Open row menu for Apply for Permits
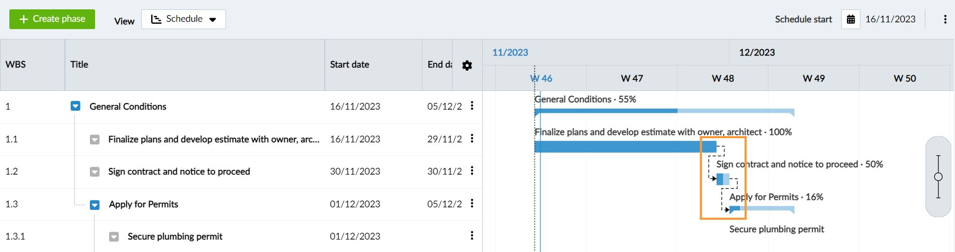Screen dimensions: 955x252 [x=472, y=203]
